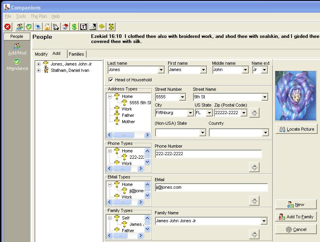Image resolution: width=320 pixels, height=242 pixels.
Task: Open the green dollar sign toolbar icon
Action: pyautogui.click(x=74, y=27)
